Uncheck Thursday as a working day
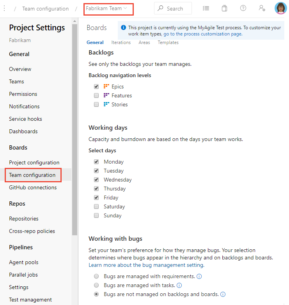The height and width of the screenshot is (305, 289). point(96,189)
